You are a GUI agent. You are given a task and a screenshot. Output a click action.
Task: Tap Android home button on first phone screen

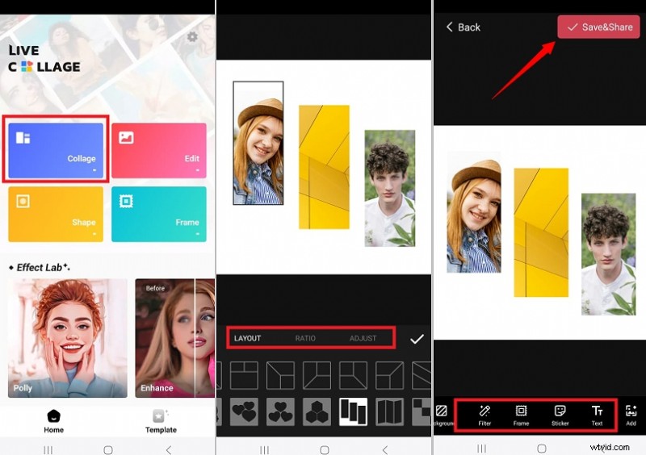click(x=108, y=450)
